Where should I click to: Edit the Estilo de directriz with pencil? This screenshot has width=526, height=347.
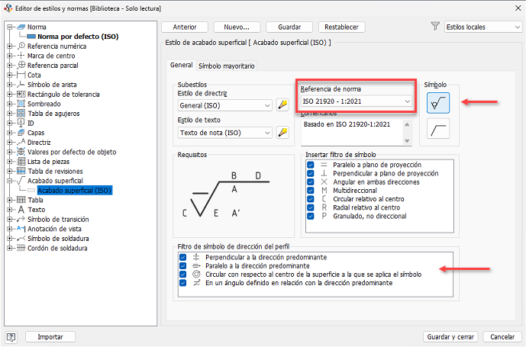[282, 105]
